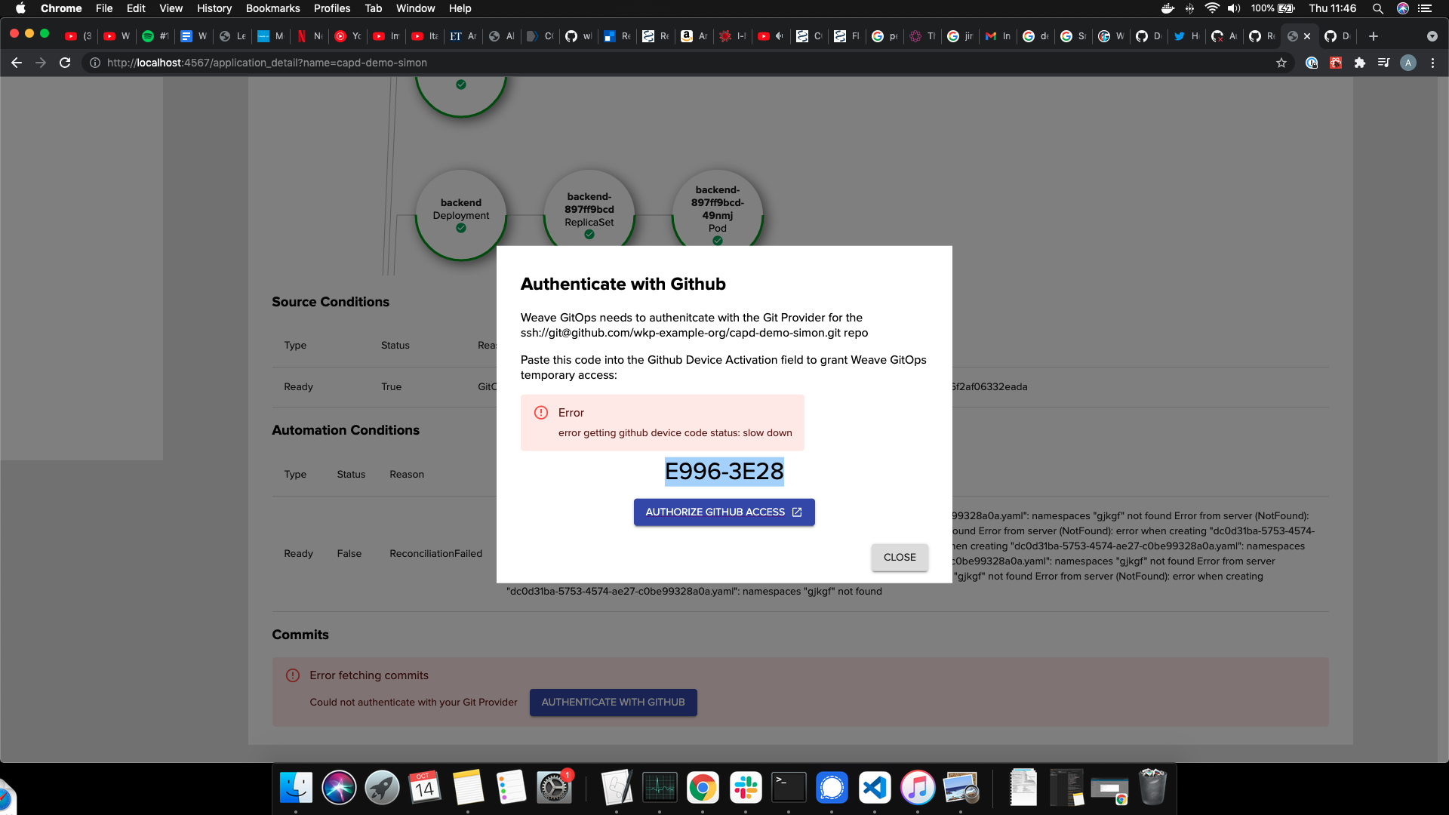Switch to the Twitter tab

click(1186, 36)
